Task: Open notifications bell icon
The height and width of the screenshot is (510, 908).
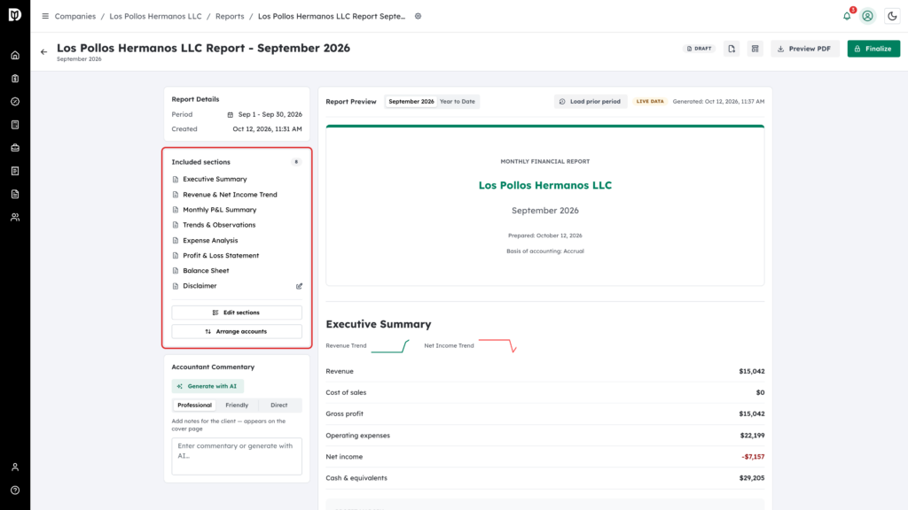Action: (x=847, y=16)
